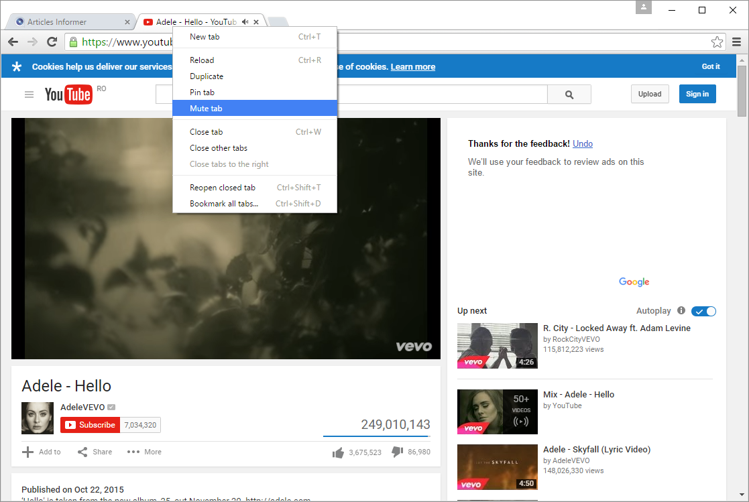The image size is (749, 502).
Task: Open the Adele Skyfall Lyric Video thumbnail
Action: pyautogui.click(x=498, y=467)
